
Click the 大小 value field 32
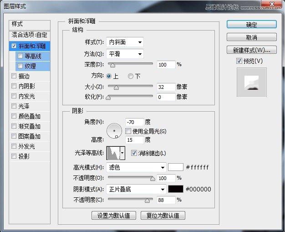[166, 87]
